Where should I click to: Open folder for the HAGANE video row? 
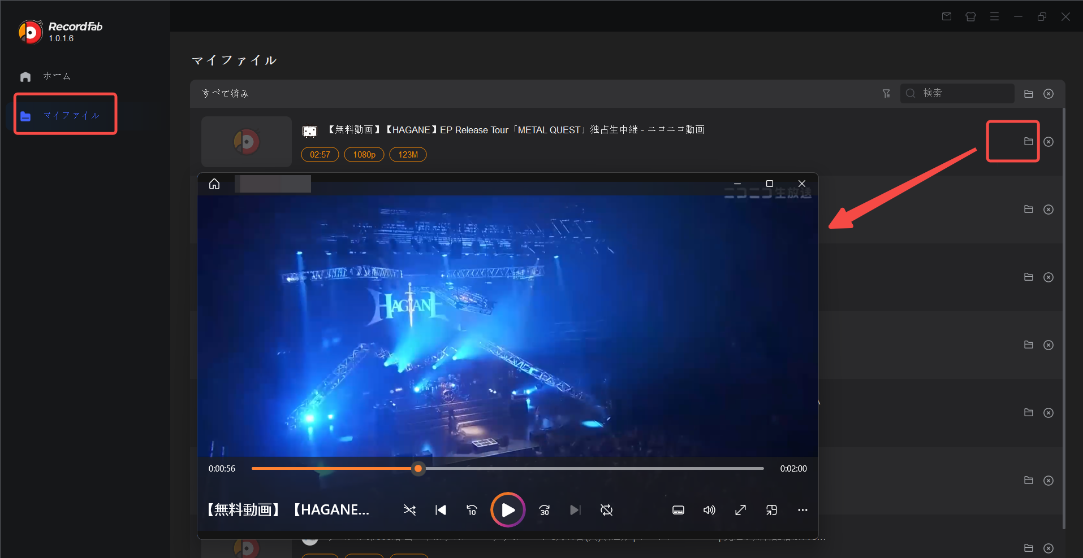tap(1029, 141)
